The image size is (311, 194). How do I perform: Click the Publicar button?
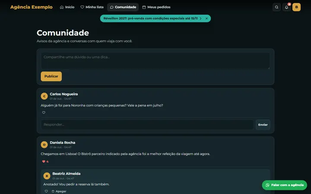pos(51,76)
